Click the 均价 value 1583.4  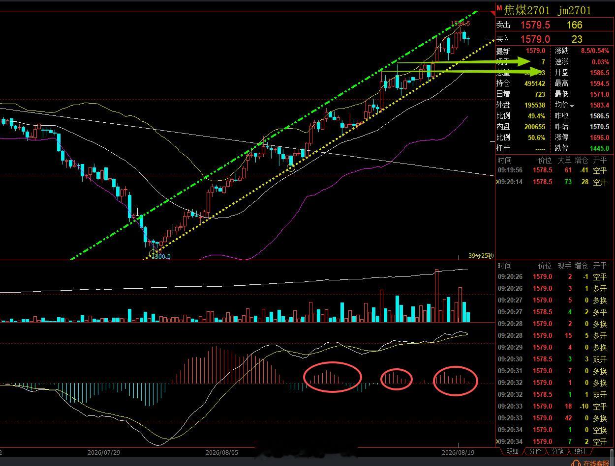click(599, 105)
